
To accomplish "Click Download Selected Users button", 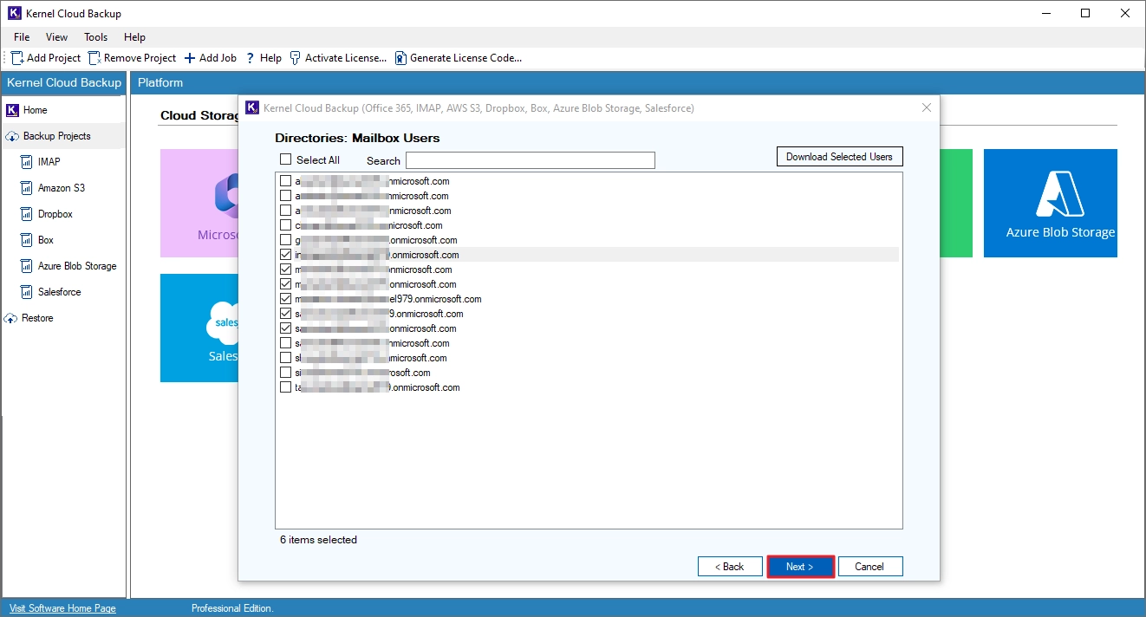I will 839,157.
